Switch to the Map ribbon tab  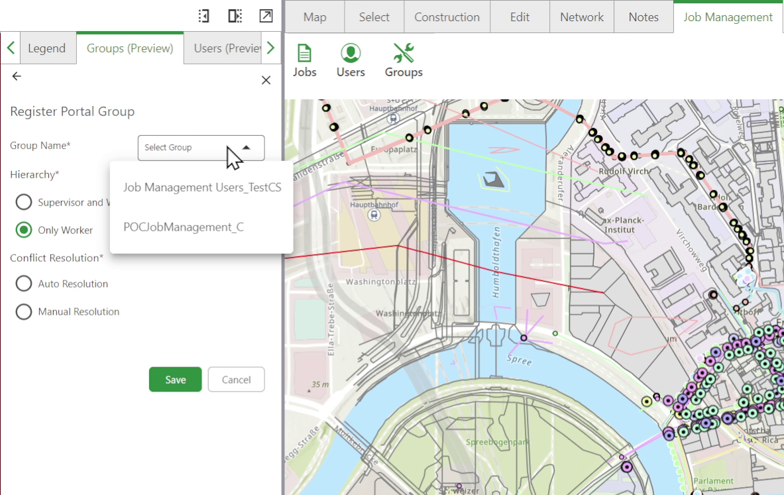pos(315,17)
